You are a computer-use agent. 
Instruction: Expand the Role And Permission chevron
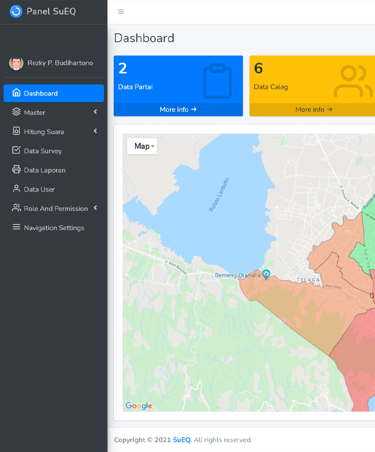pos(95,208)
